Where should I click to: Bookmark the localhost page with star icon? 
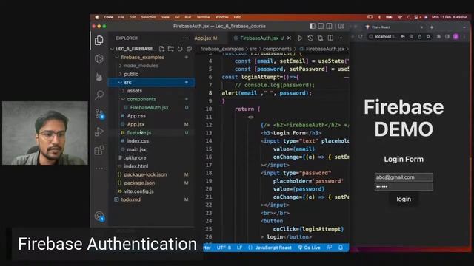pyautogui.click(x=428, y=36)
